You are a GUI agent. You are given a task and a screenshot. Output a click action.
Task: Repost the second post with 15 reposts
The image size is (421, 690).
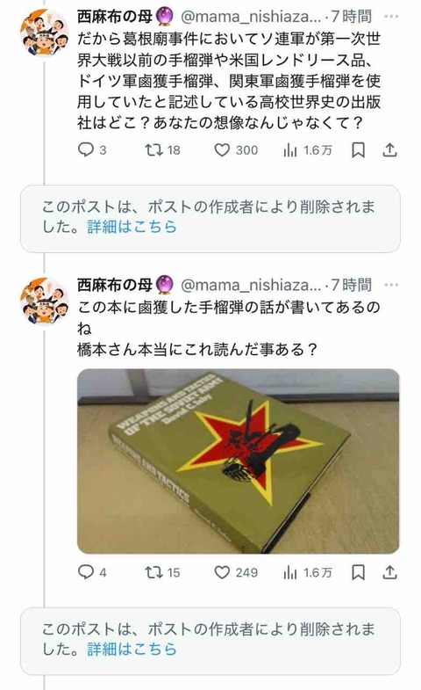(163, 572)
